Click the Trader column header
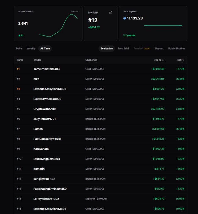Screen dimensions: 198x214 click(37, 60)
